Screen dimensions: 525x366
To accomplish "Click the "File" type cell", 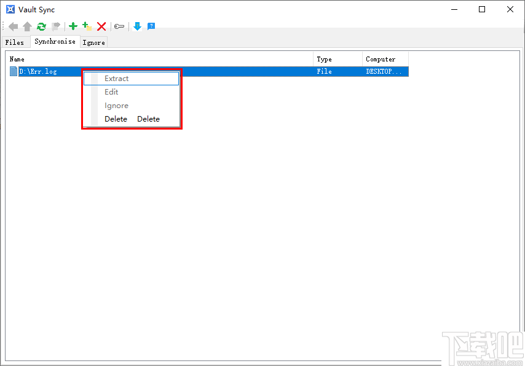I will (324, 71).
